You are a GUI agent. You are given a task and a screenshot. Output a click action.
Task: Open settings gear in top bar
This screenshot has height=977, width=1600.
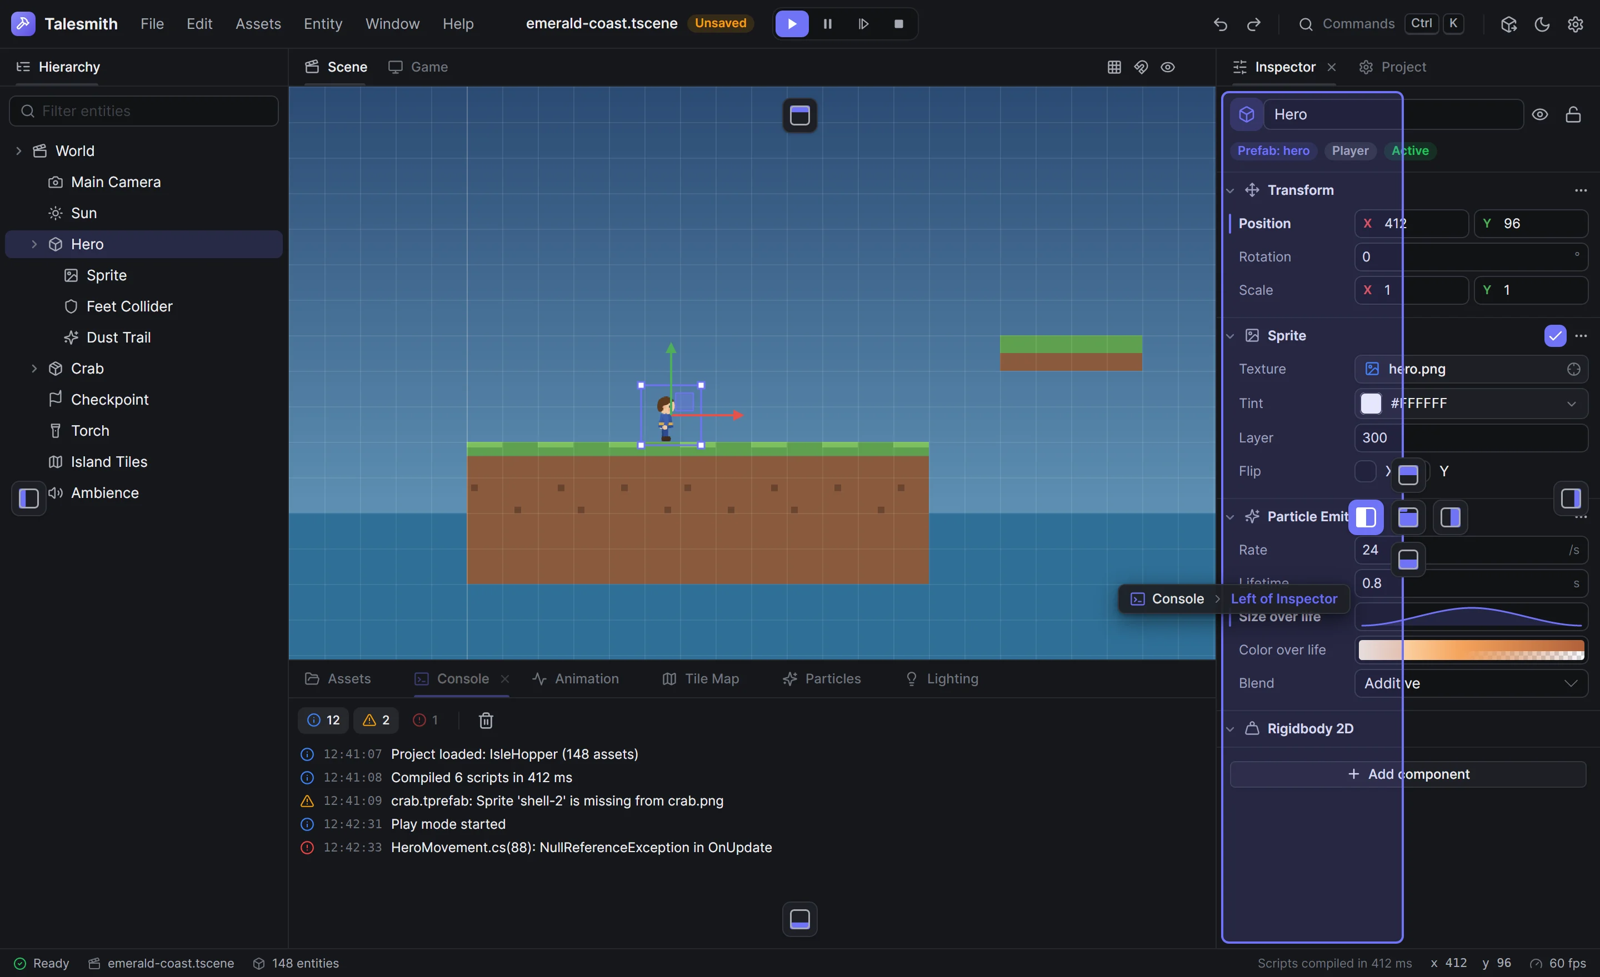pyautogui.click(x=1576, y=24)
